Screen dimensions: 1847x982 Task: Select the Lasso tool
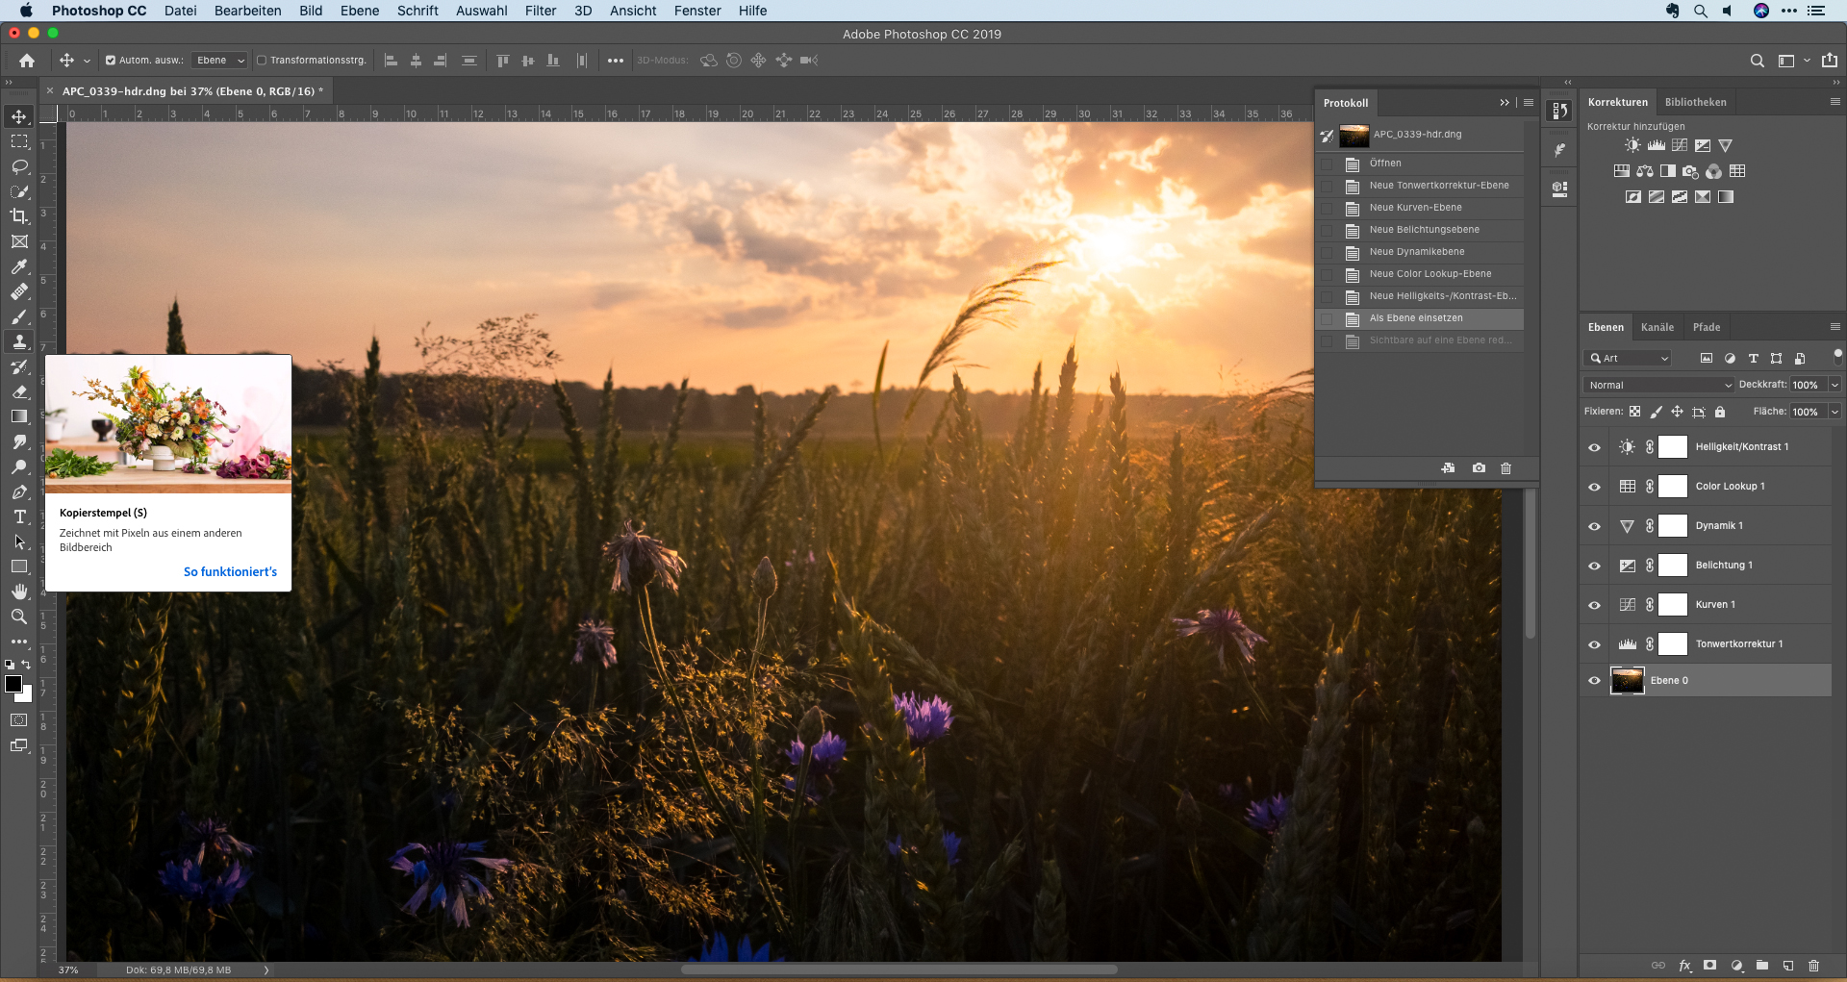(x=19, y=166)
